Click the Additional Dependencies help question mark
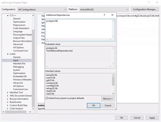 click(104, 15)
